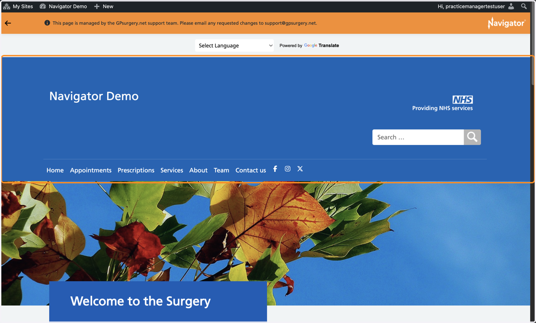Click the NHS logo
536x323 pixels.
[x=463, y=99]
